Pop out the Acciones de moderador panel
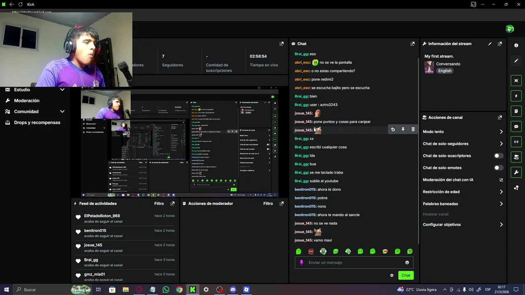Image resolution: width=525 pixels, height=295 pixels. point(281,204)
